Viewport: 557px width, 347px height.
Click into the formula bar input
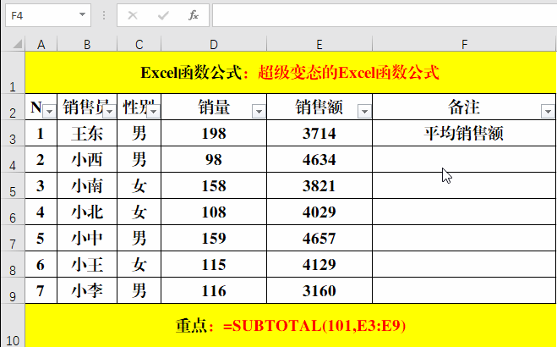tap(385, 15)
